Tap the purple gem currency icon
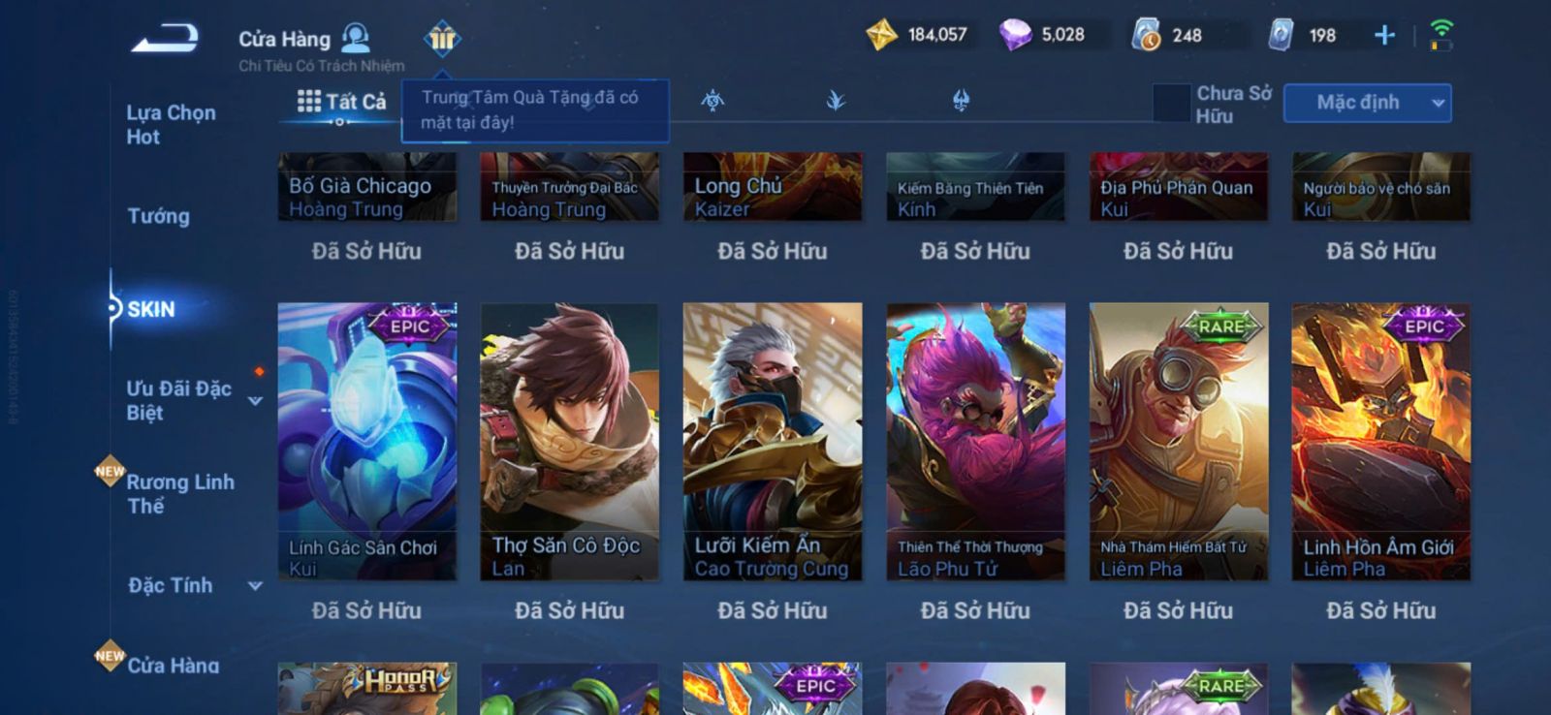 (1015, 35)
